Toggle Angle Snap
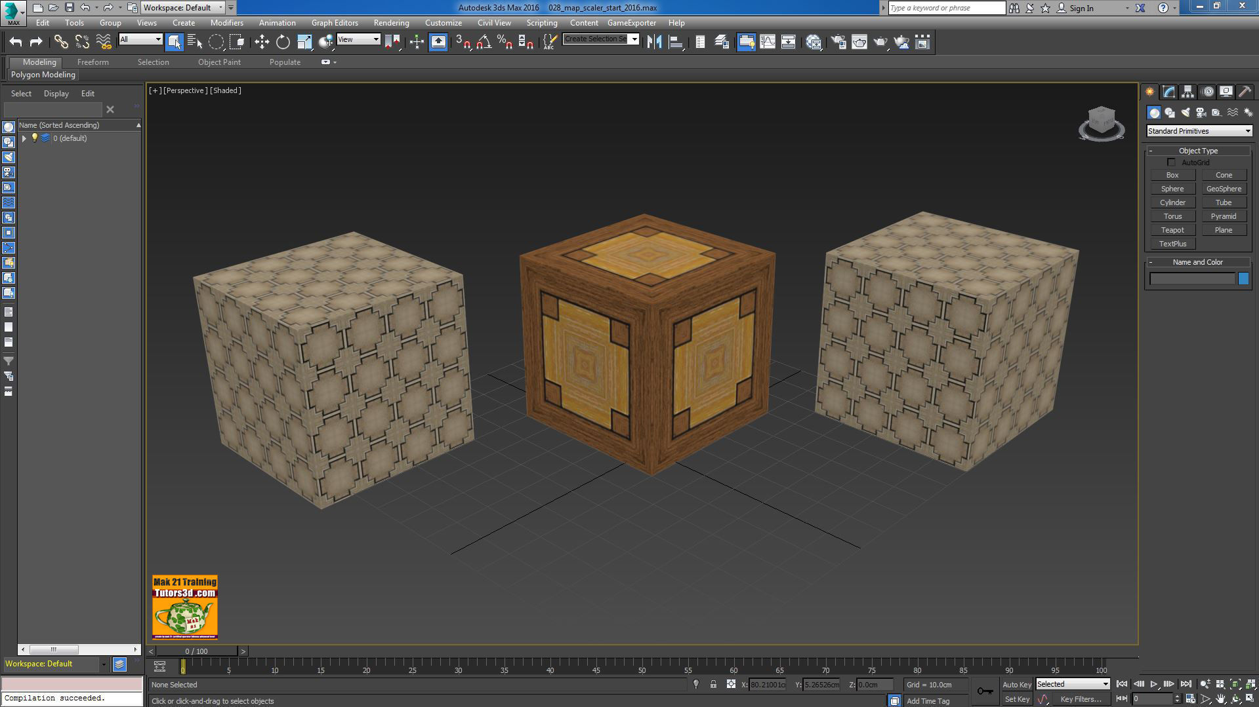Image resolution: width=1259 pixels, height=707 pixels. (x=484, y=42)
